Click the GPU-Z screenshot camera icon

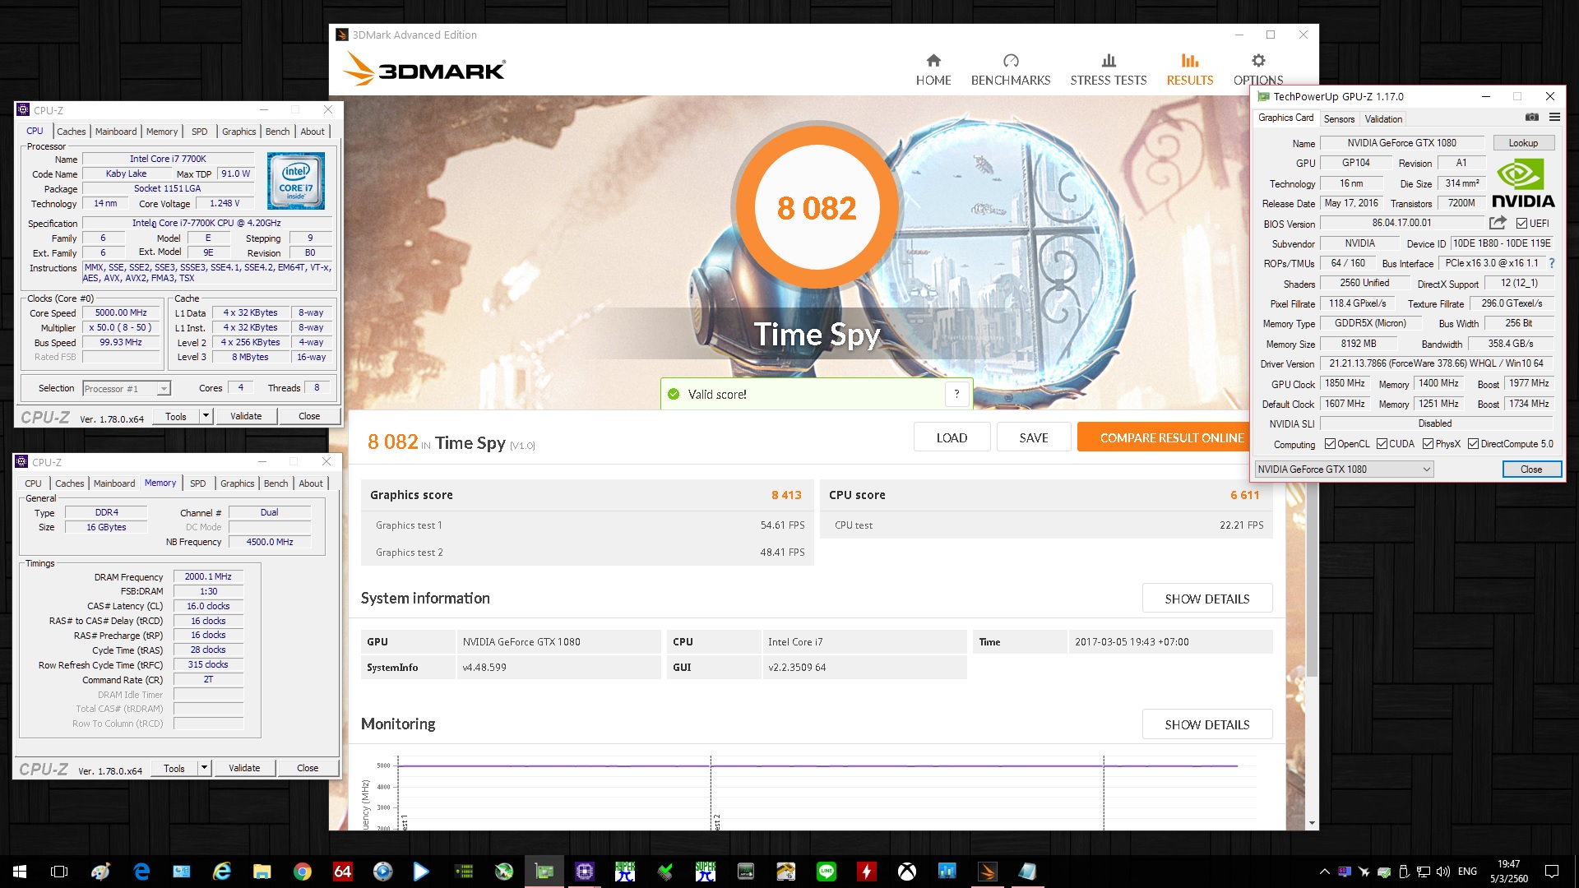1531,118
